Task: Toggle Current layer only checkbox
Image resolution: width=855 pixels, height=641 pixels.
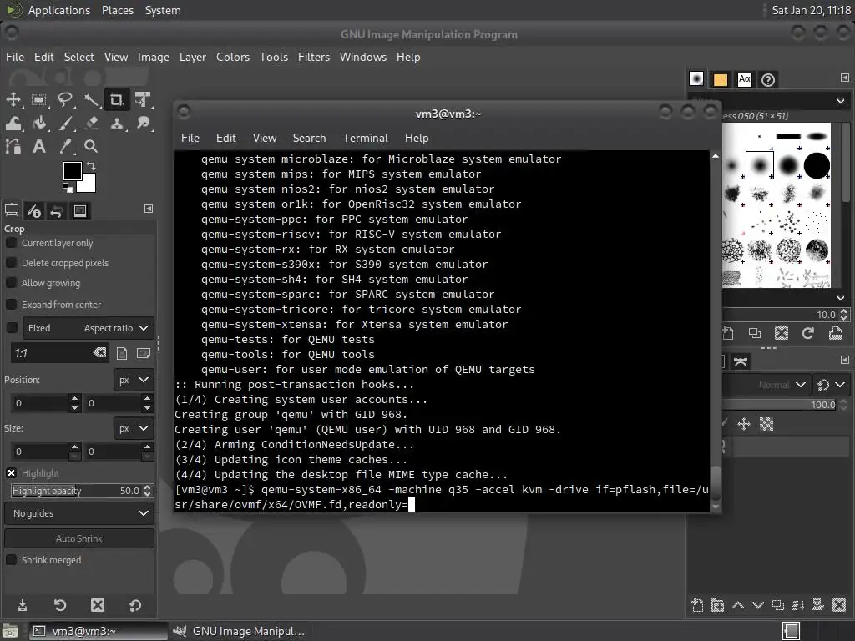Action: point(11,243)
